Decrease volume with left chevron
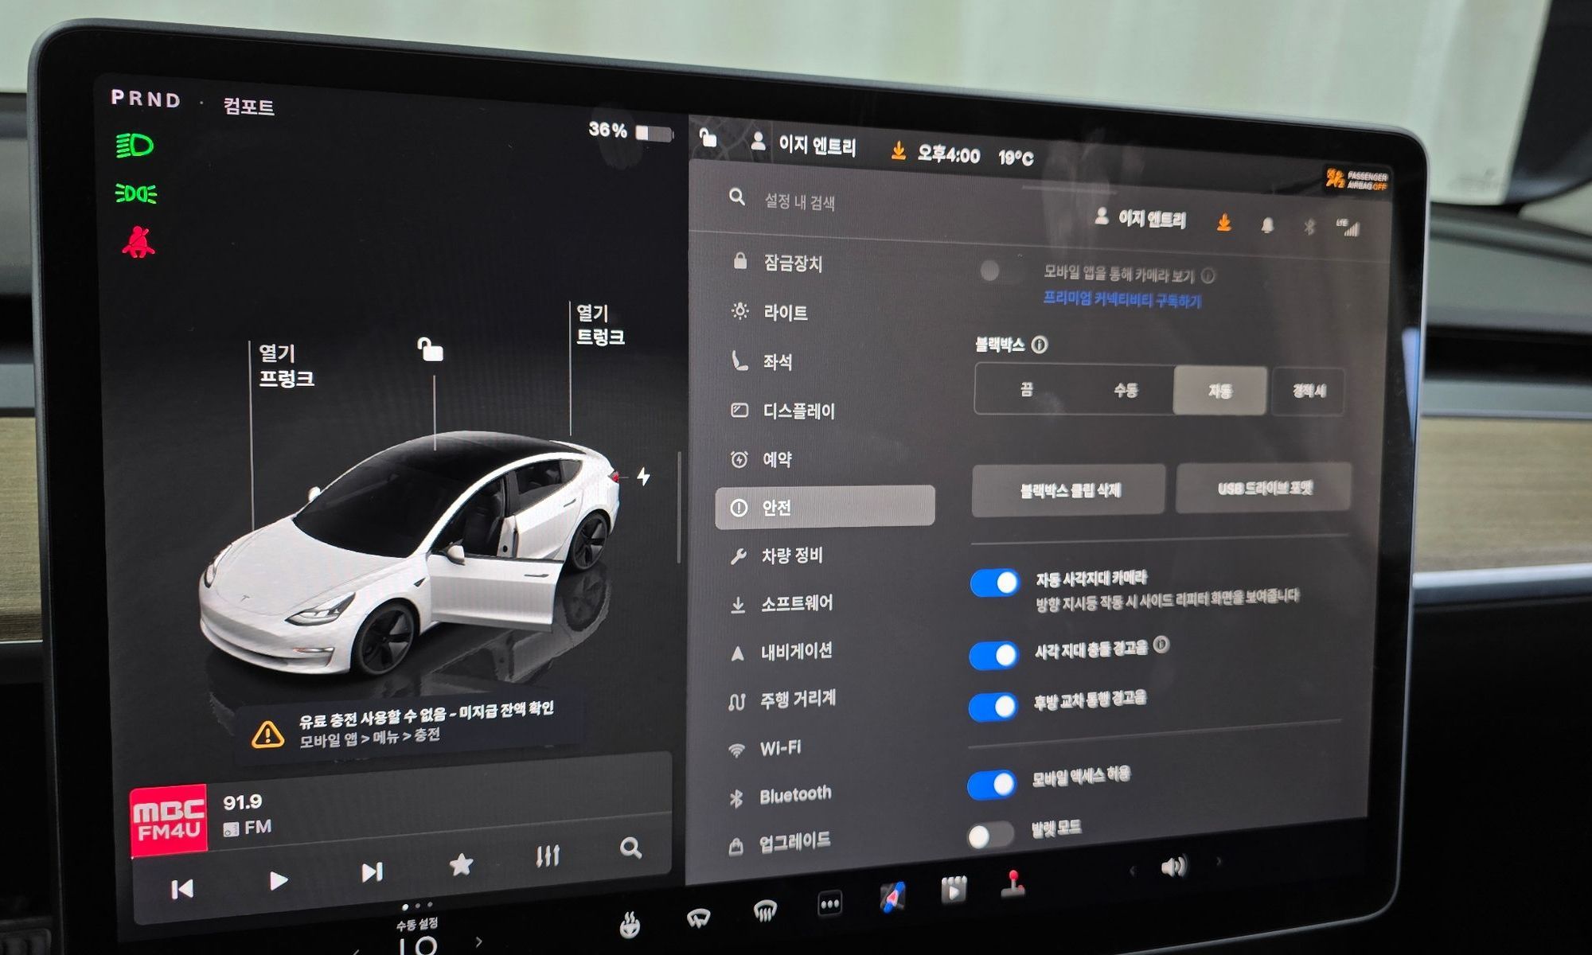This screenshot has height=955, width=1592. pyautogui.click(x=1133, y=871)
